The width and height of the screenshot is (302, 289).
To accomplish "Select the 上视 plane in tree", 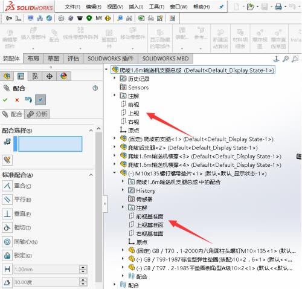I will (x=130, y=113).
